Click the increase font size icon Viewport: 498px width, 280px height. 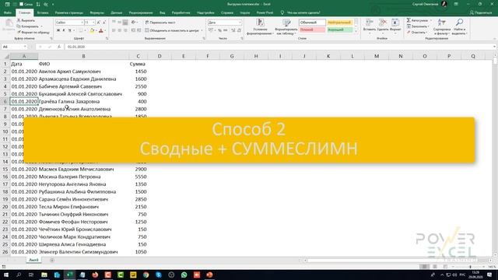coord(99,23)
